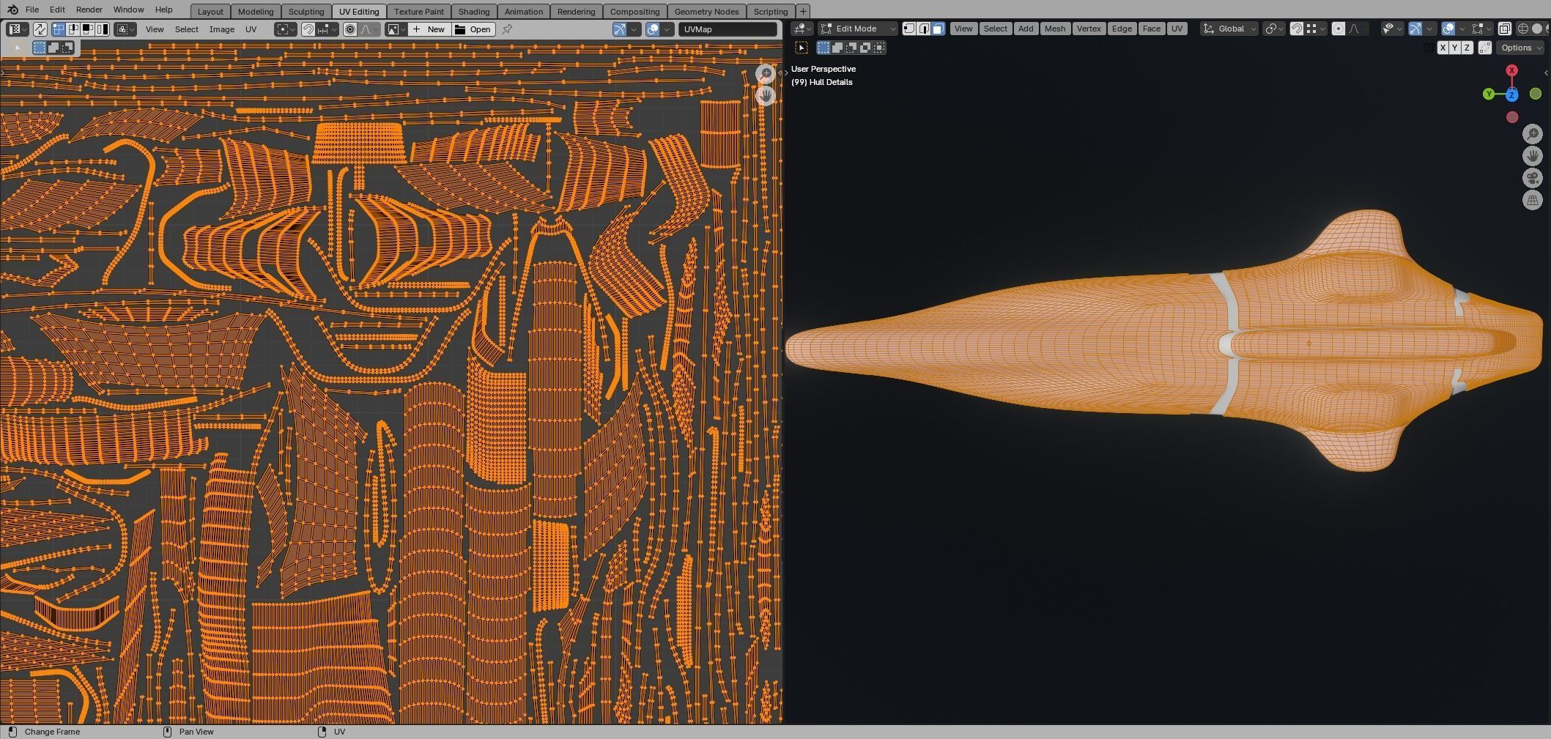Screen dimensions: 1551x739
Task: Toggle snapping in UV editor
Action: (308, 29)
